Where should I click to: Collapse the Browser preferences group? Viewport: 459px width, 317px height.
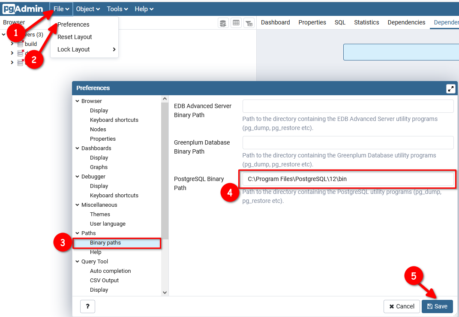[77, 101]
